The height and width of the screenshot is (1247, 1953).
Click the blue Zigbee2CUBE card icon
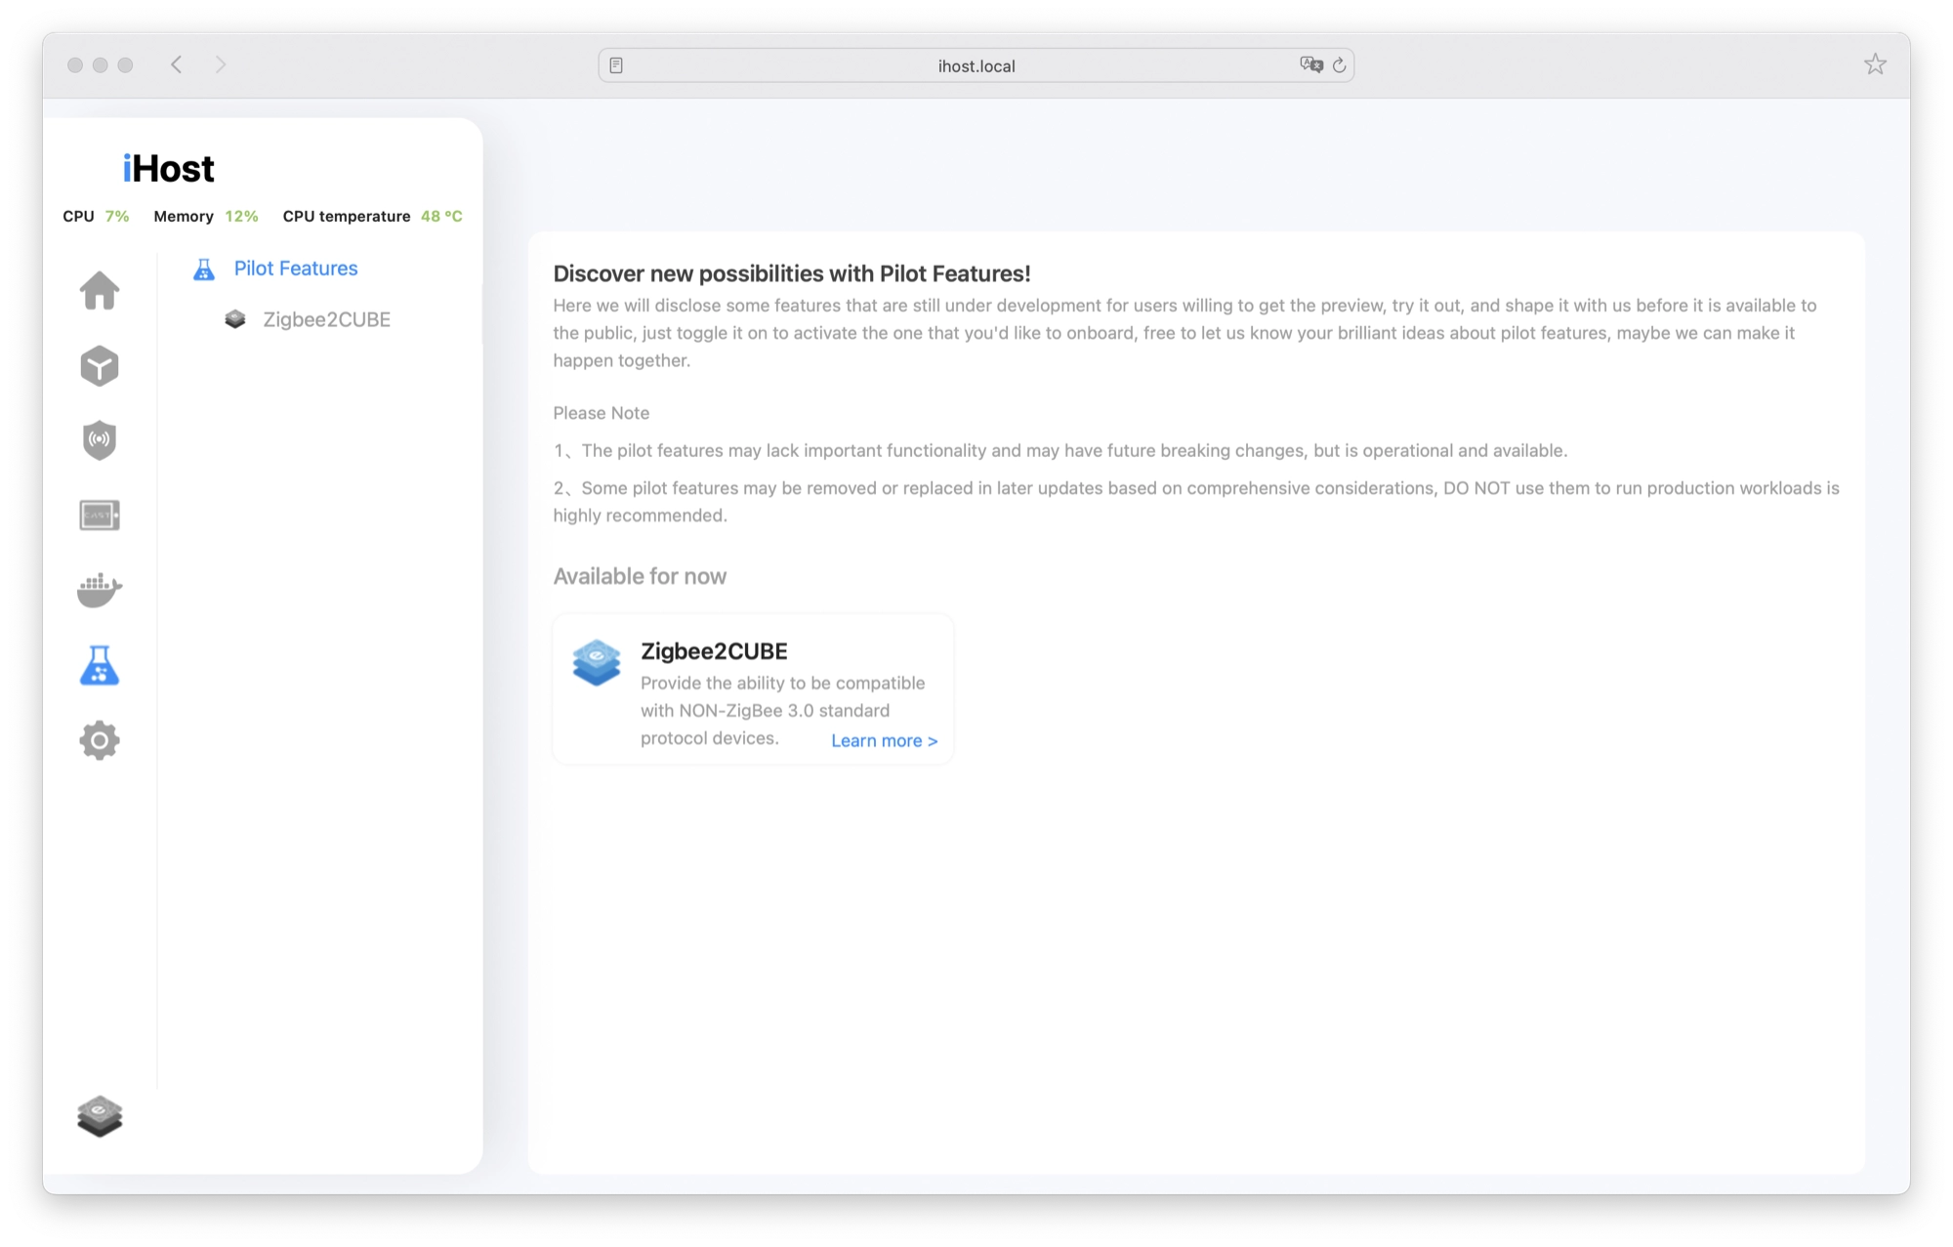point(597,662)
